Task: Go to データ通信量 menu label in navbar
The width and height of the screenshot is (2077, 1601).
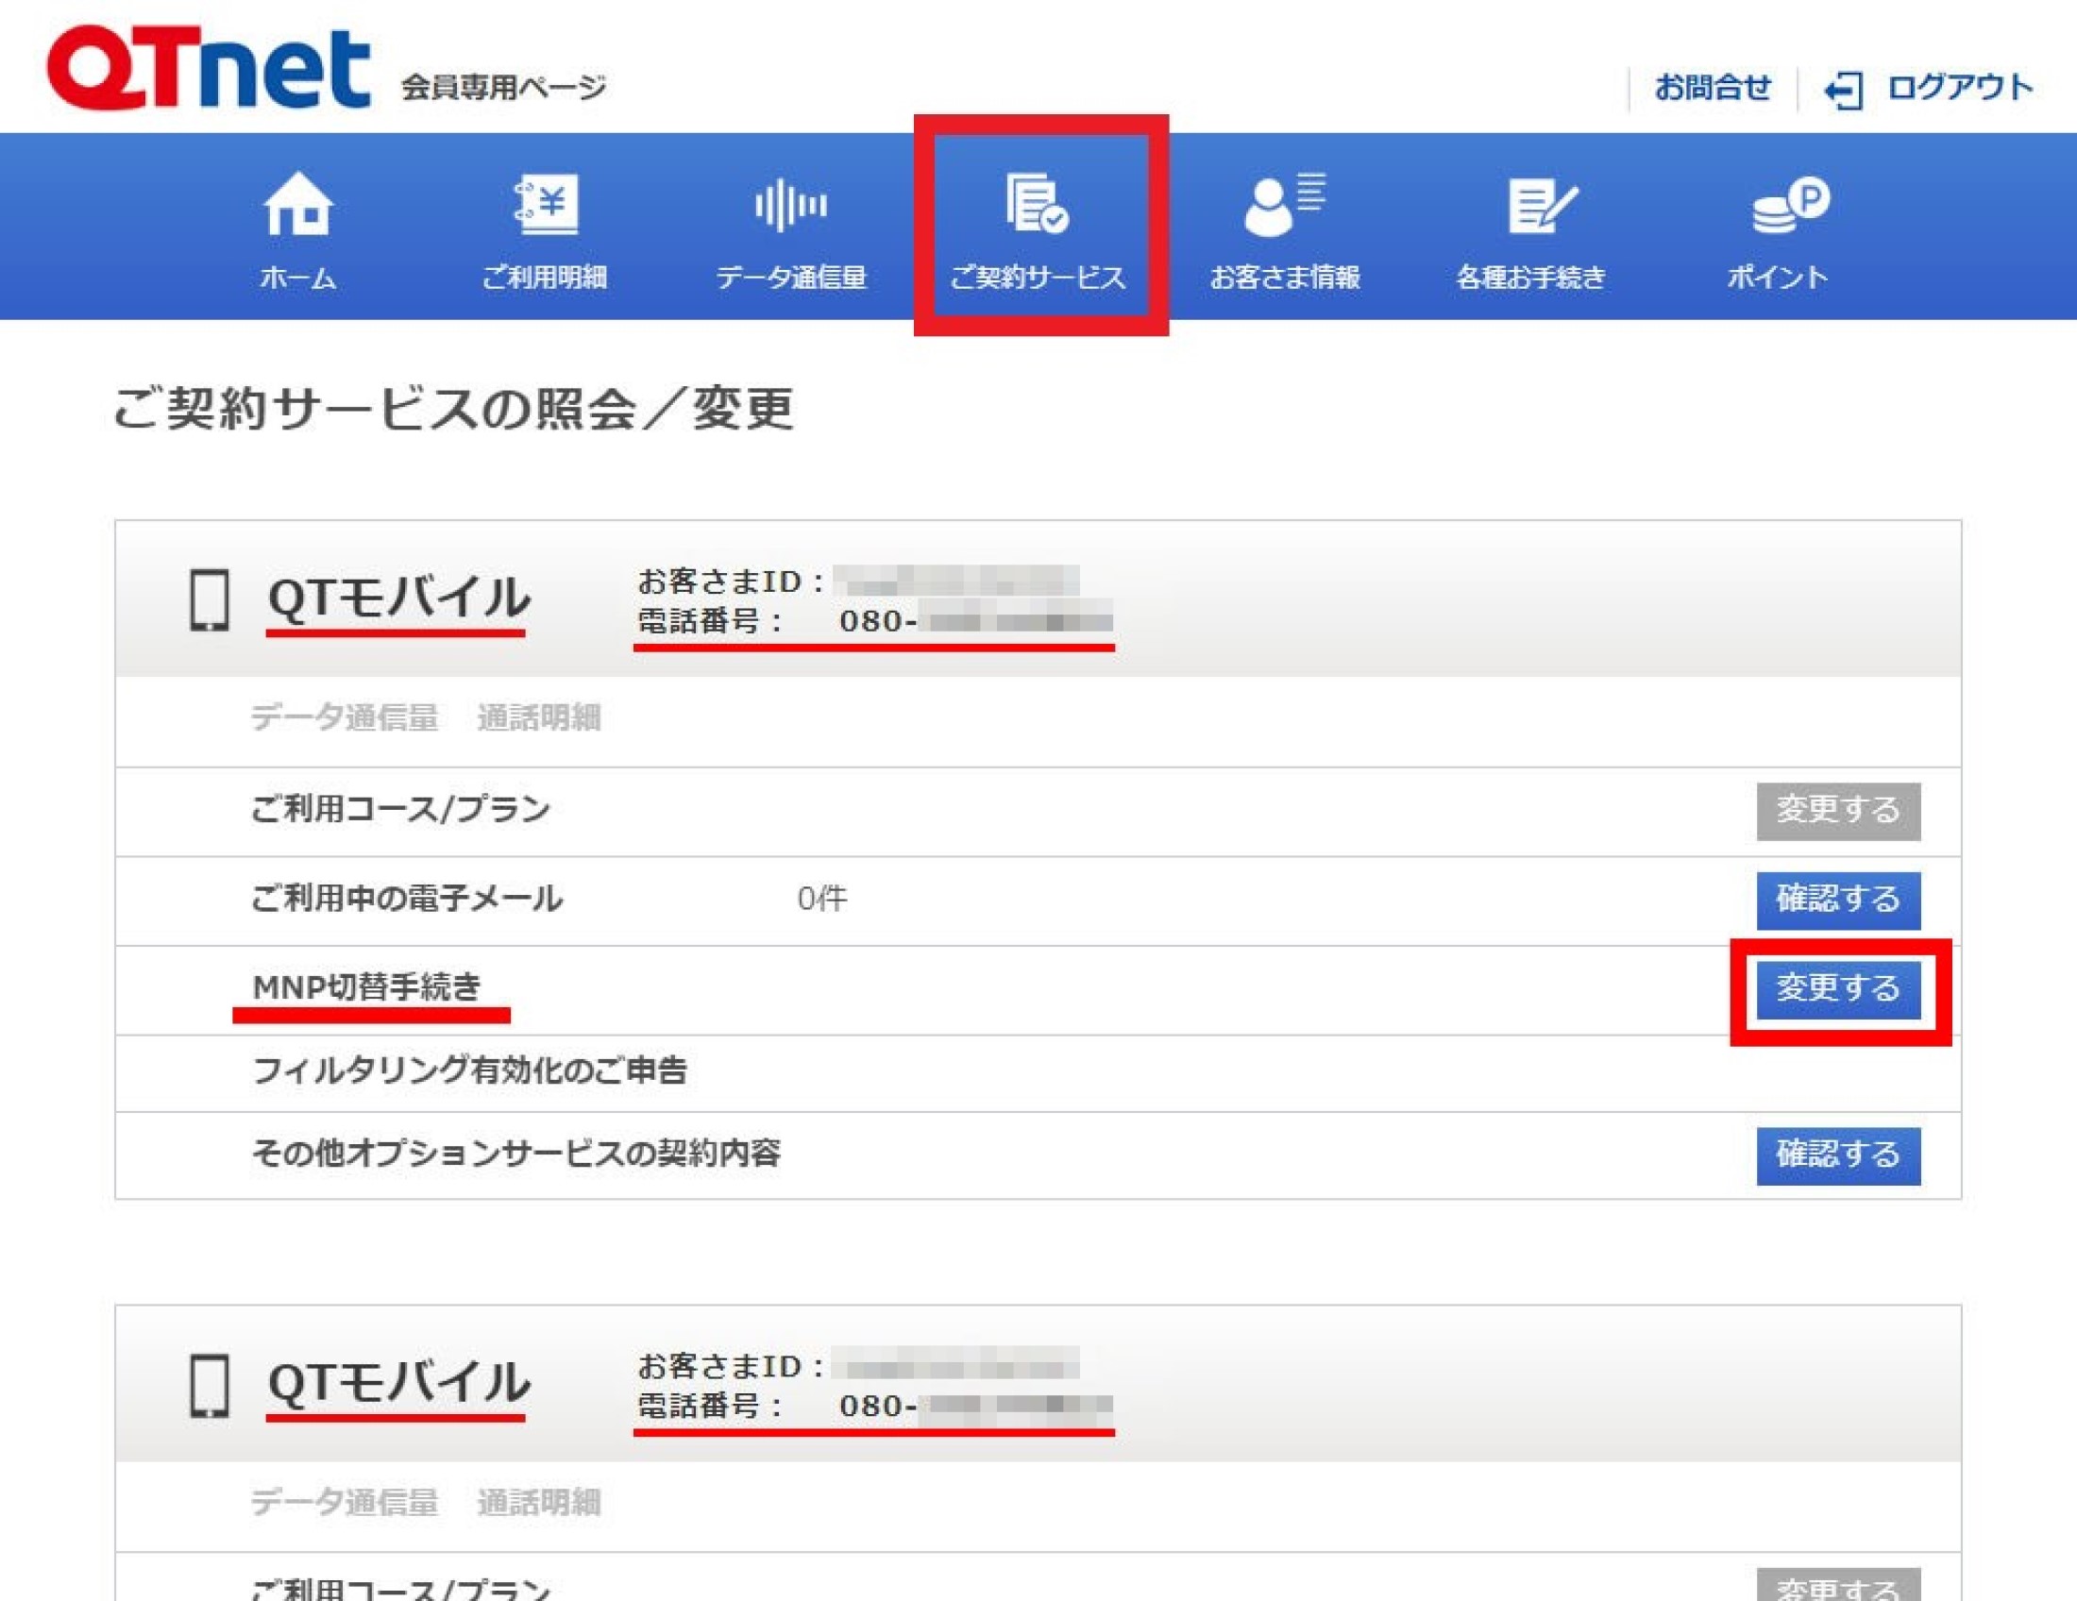Action: 791,278
